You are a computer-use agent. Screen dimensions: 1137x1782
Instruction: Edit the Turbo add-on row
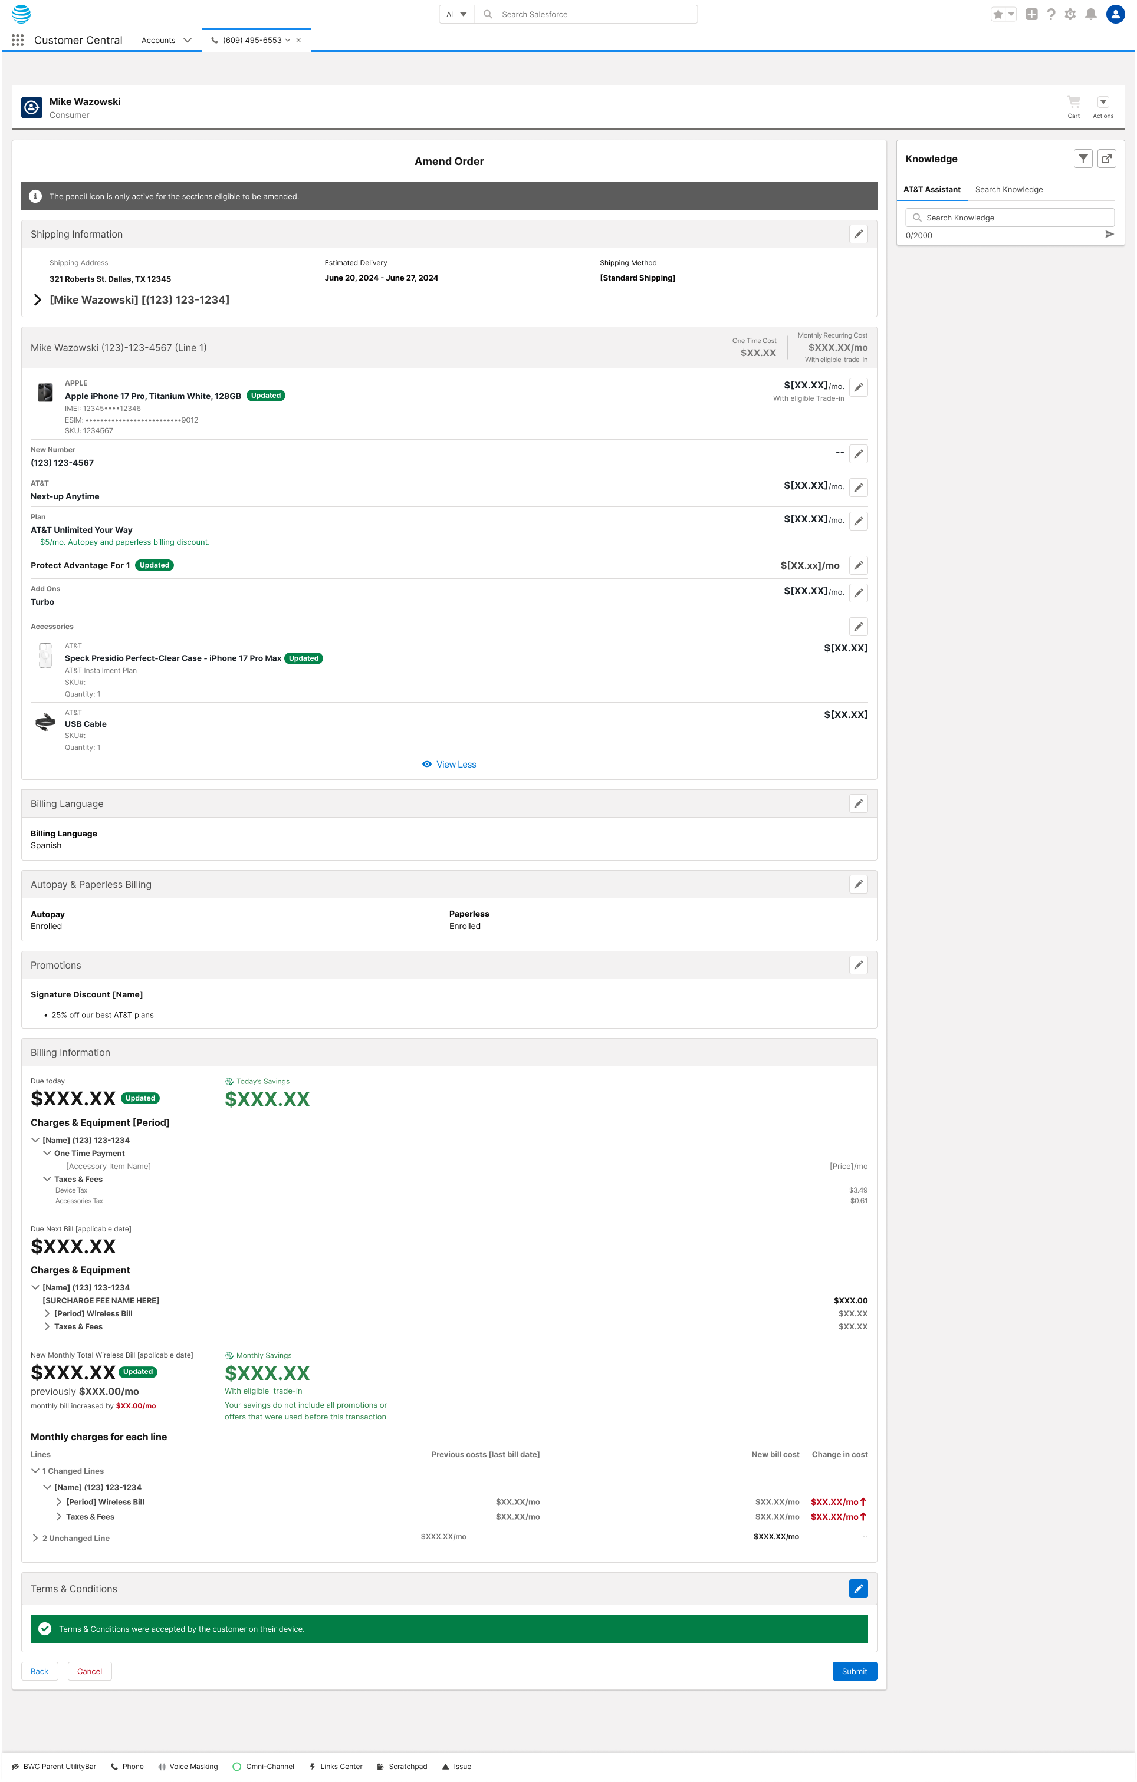click(858, 593)
